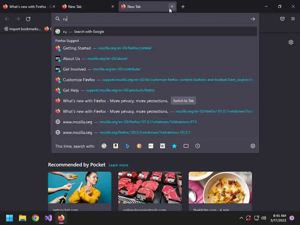The width and height of the screenshot is (300, 225).
Task: Open the Firefox application menu
Action: pos(293,19)
